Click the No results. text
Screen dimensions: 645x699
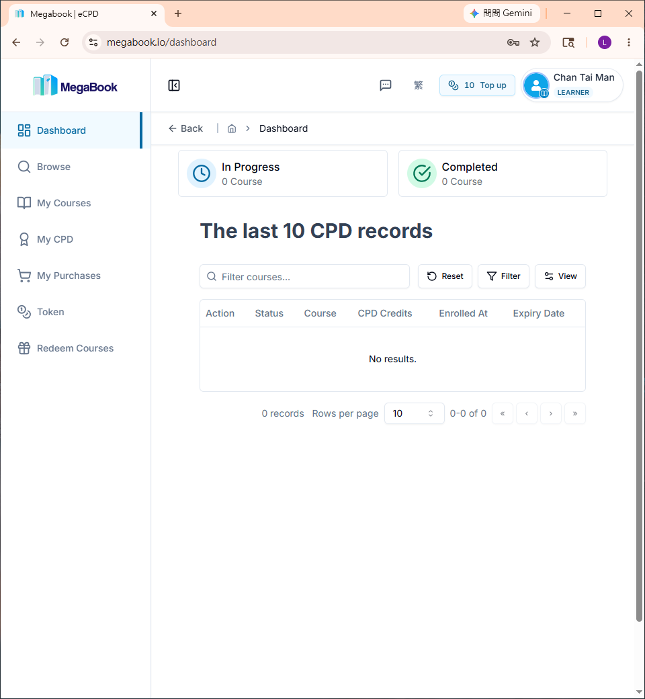pyautogui.click(x=392, y=359)
